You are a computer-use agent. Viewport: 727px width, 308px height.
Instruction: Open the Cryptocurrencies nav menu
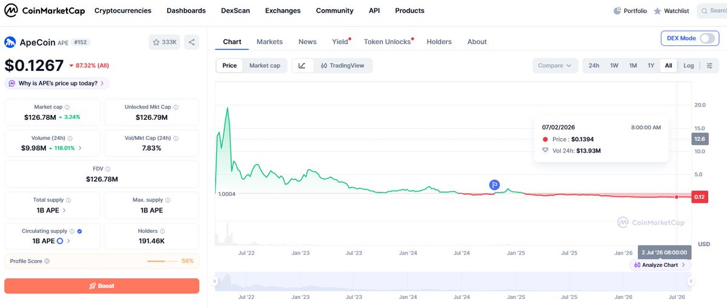(x=123, y=11)
